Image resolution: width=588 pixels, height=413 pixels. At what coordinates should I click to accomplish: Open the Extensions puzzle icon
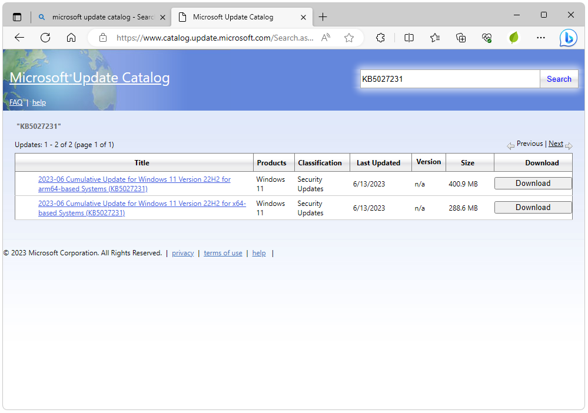[x=380, y=38]
